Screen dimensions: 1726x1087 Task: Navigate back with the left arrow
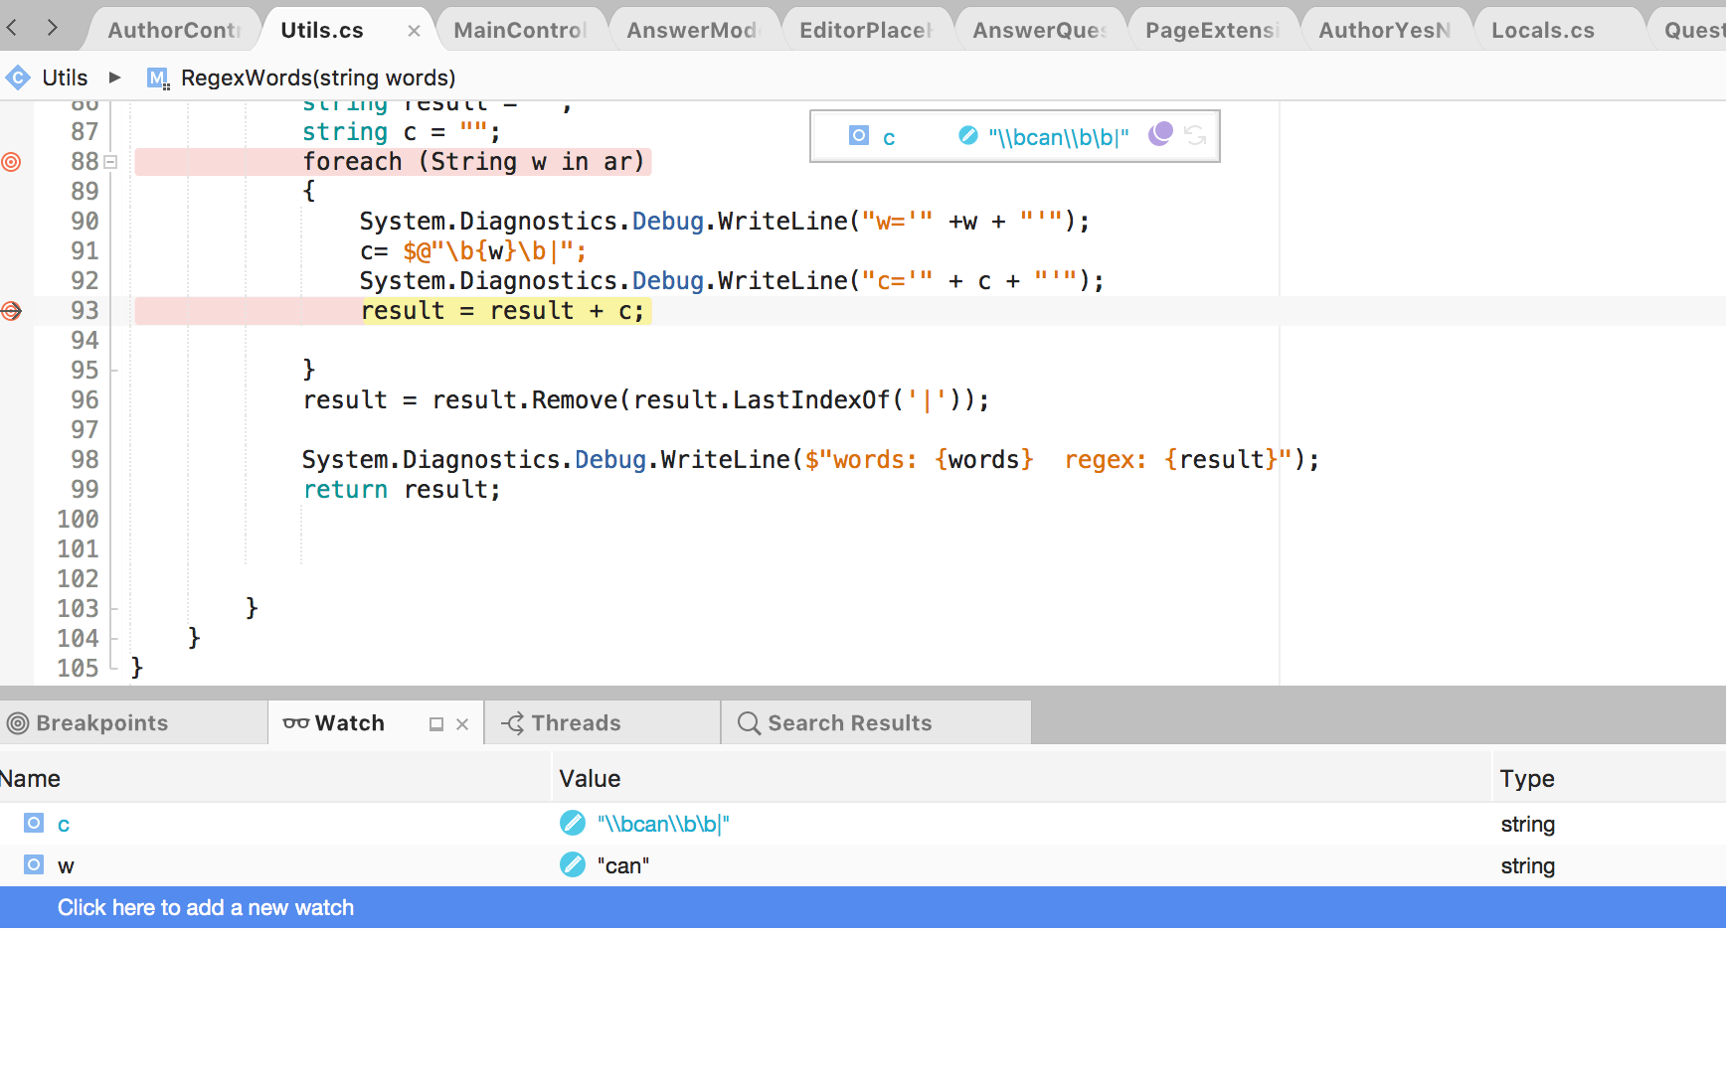12,28
